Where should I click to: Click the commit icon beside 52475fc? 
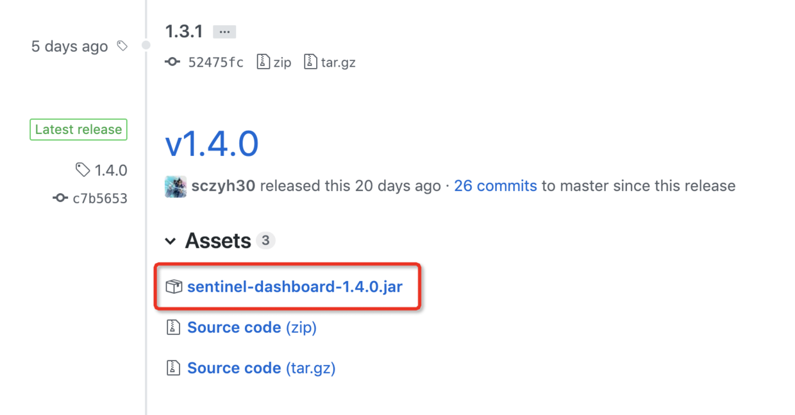click(x=172, y=62)
